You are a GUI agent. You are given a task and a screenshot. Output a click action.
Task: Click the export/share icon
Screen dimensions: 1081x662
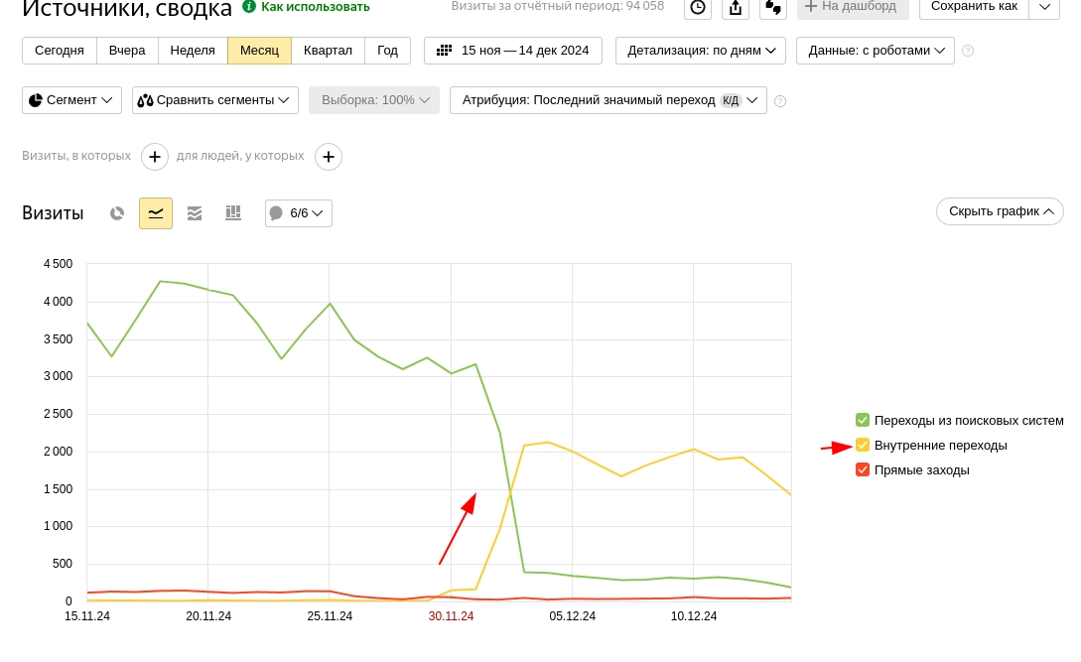[x=736, y=8]
